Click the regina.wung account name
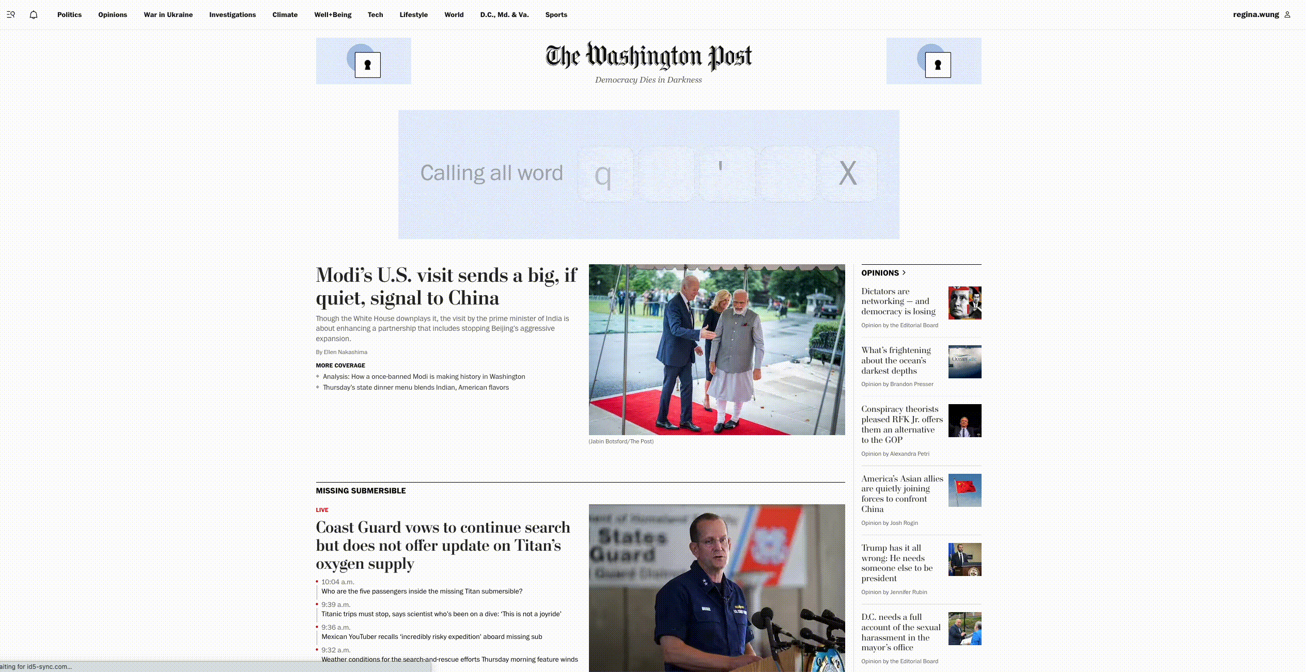Viewport: 1306px width, 672px height. point(1256,14)
